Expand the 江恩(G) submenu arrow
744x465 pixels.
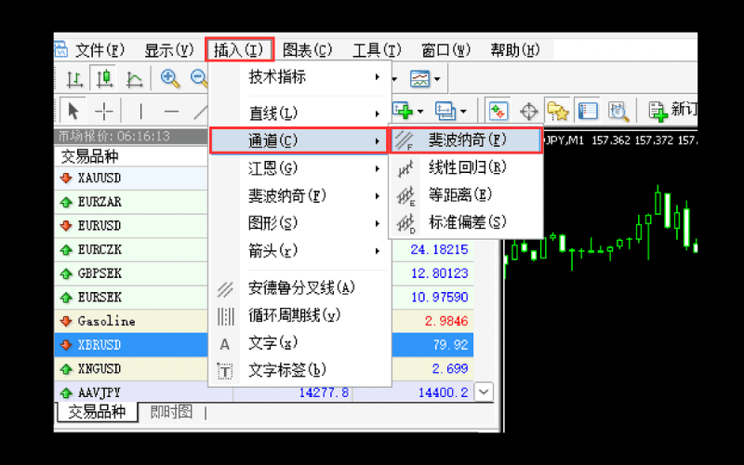(x=378, y=168)
